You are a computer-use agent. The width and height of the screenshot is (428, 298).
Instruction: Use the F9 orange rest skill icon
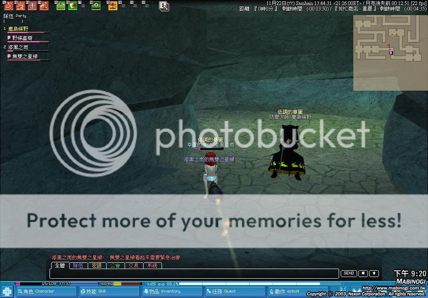113,6
